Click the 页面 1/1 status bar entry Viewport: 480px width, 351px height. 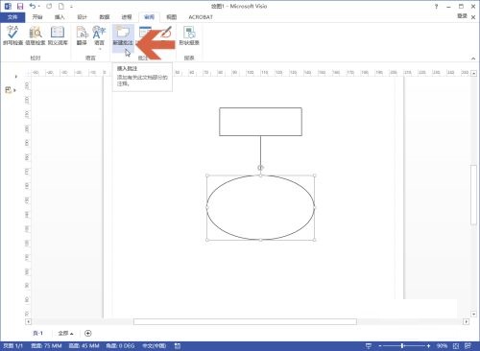point(12,346)
